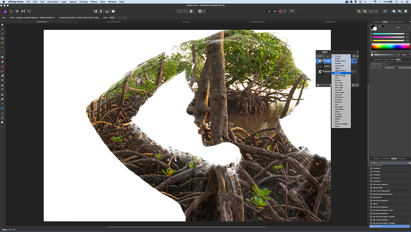The height and width of the screenshot is (232, 411).
Task: Enable the Model Released checkbox
Action: [x=397, y=68]
